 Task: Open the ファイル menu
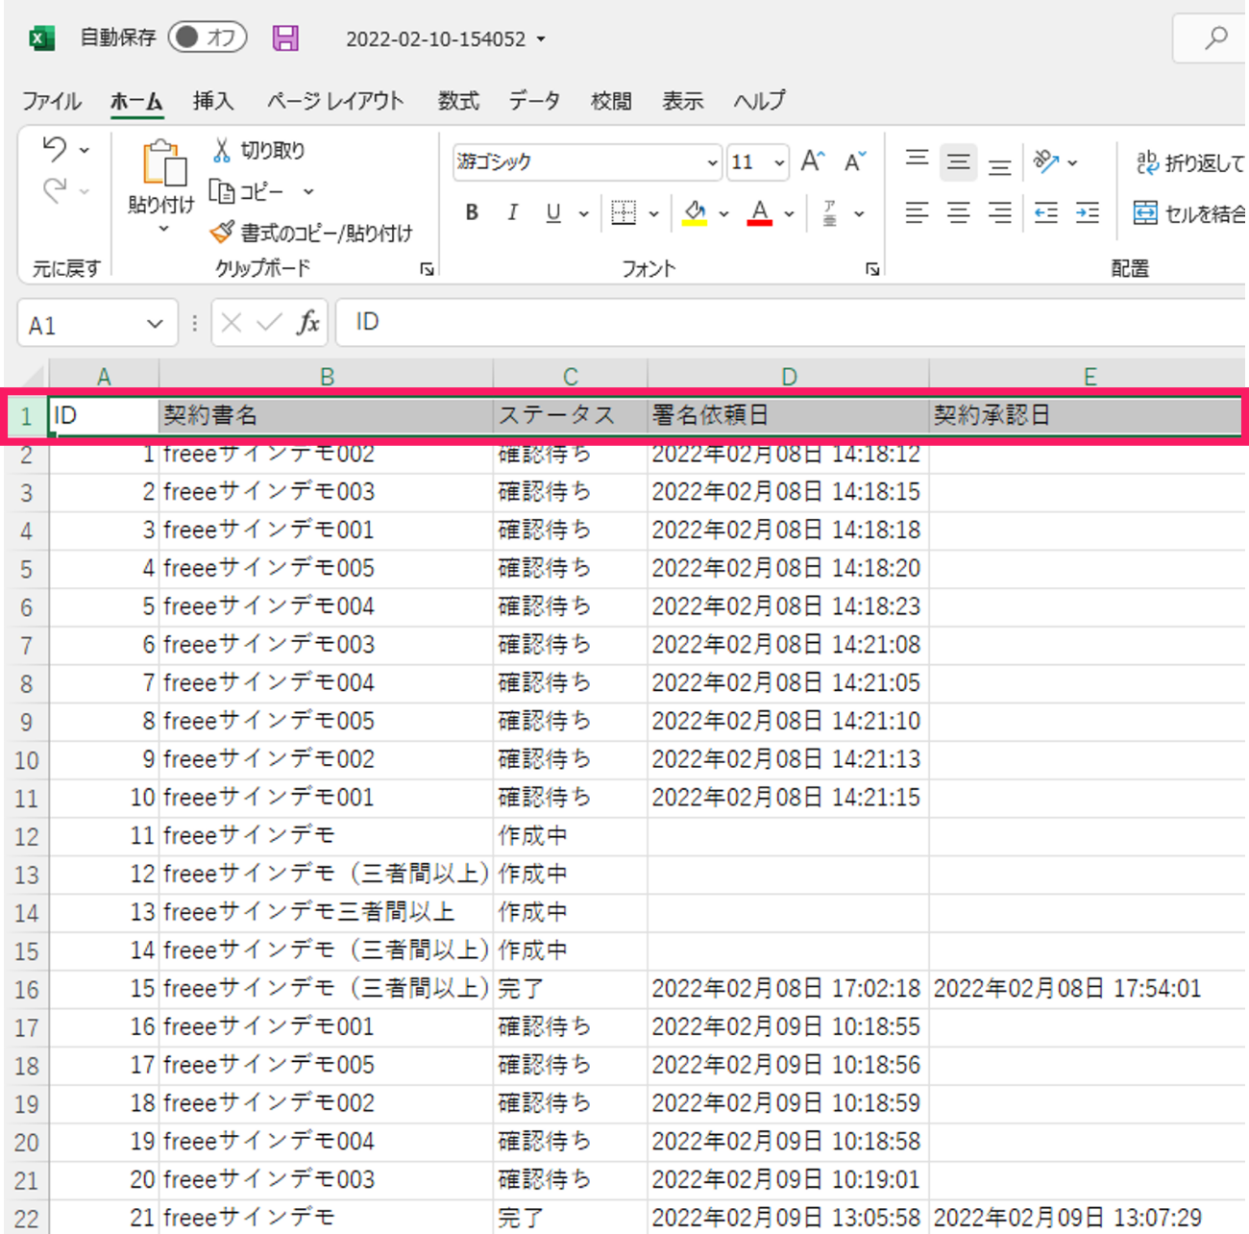[51, 101]
